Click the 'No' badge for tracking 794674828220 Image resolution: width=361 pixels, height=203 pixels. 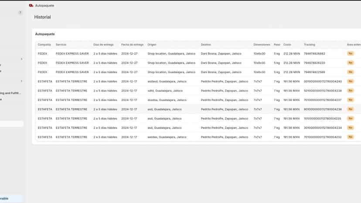(351, 63)
